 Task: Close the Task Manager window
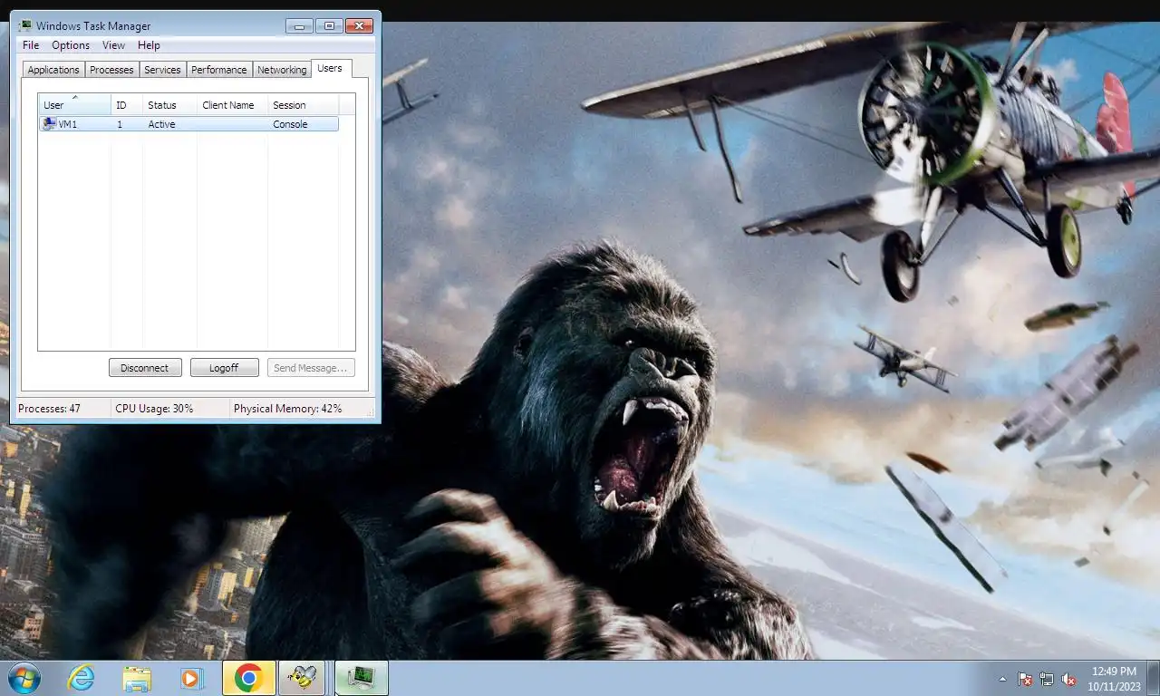[x=360, y=25]
